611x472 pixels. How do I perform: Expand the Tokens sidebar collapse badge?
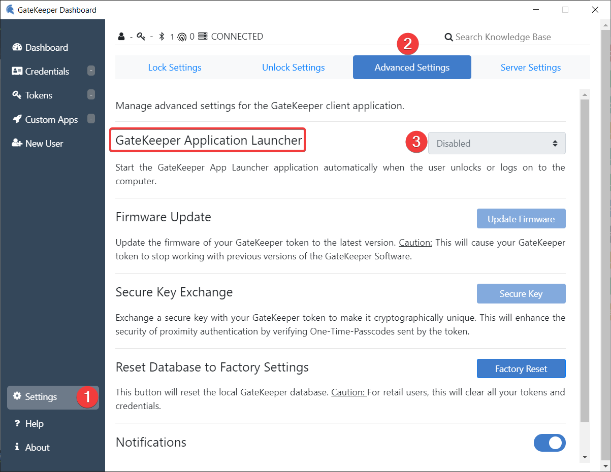pos(91,95)
